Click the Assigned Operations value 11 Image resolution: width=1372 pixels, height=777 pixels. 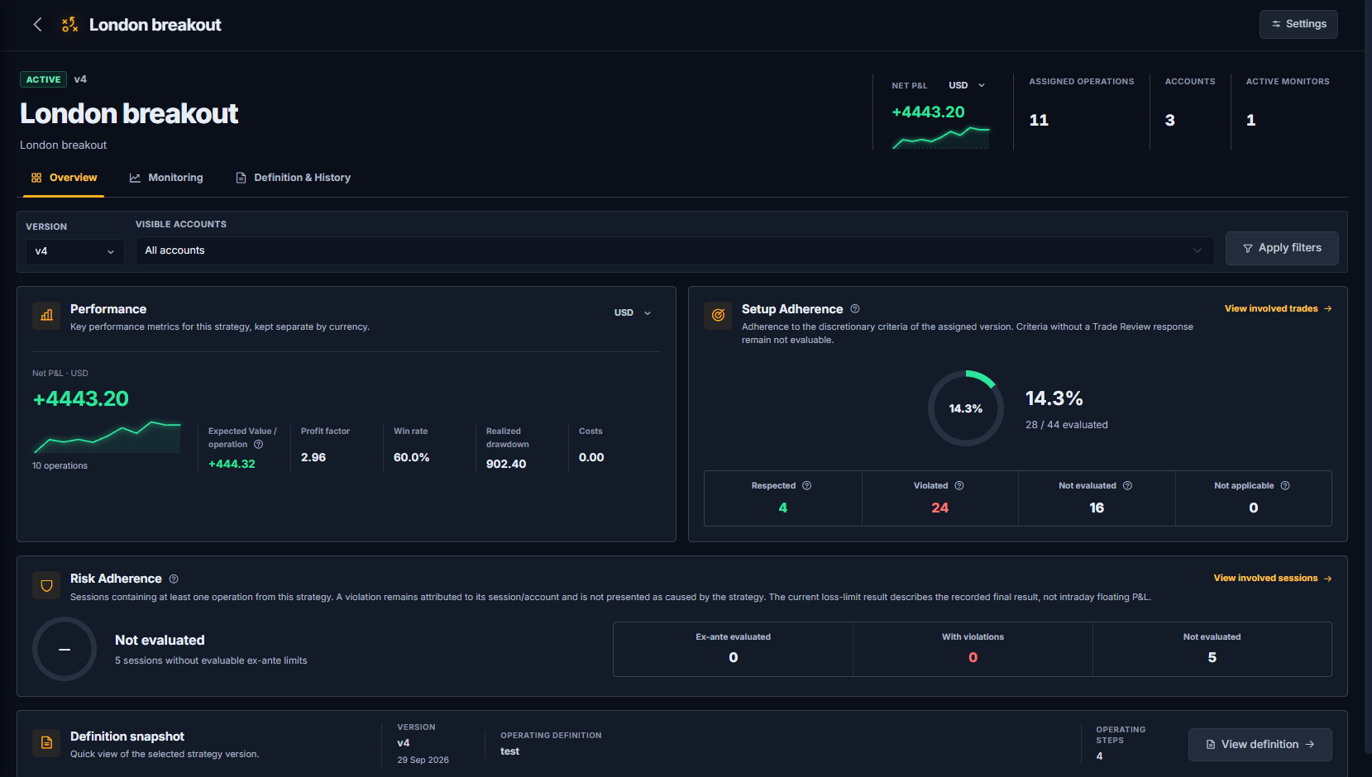(1039, 120)
